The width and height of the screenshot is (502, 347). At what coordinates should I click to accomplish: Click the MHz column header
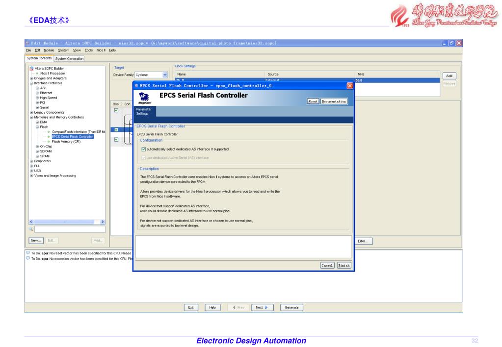pos(397,74)
